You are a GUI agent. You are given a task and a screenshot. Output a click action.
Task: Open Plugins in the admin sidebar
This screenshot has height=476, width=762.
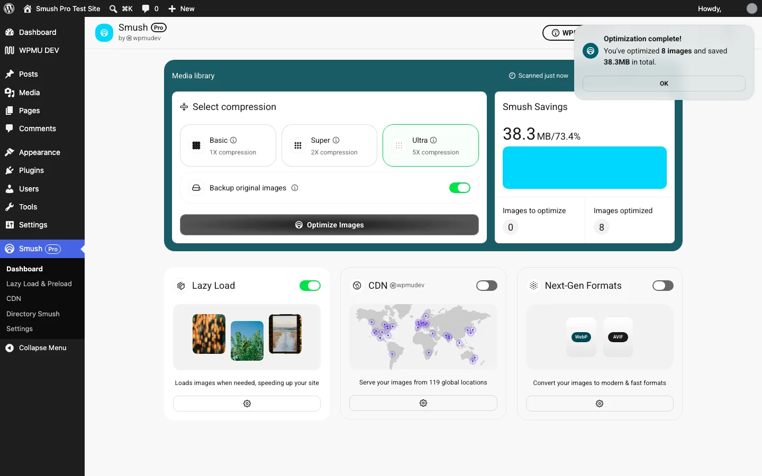(42, 170)
